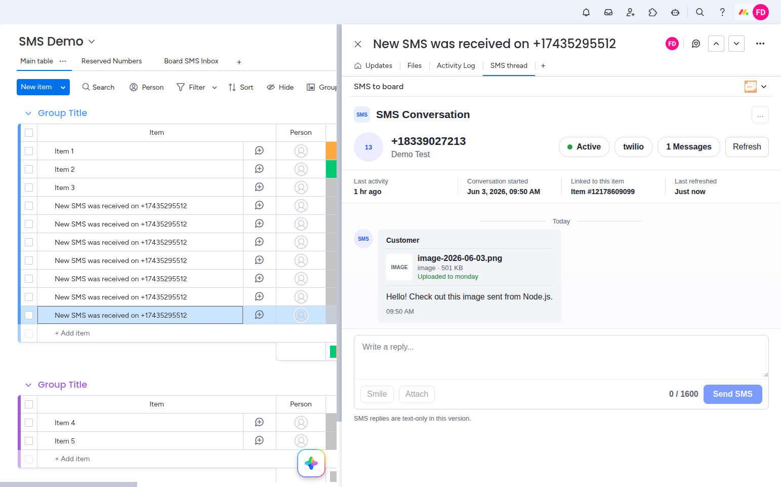Check the Item 2 checkbox
This screenshot has height=487, width=781.
(29, 169)
